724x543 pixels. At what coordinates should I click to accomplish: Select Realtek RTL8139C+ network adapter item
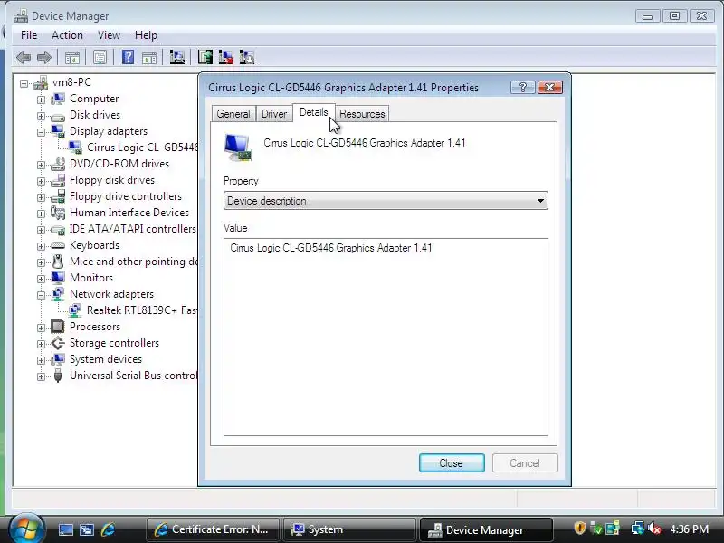click(142, 310)
